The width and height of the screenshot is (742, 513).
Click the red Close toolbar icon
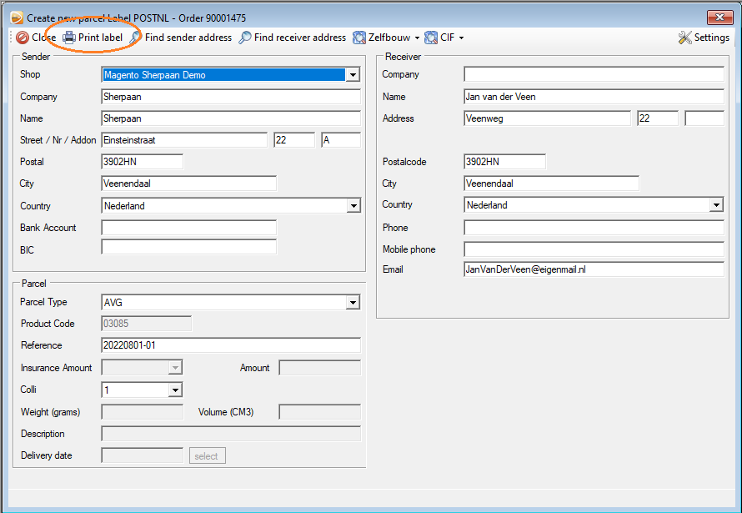click(23, 38)
